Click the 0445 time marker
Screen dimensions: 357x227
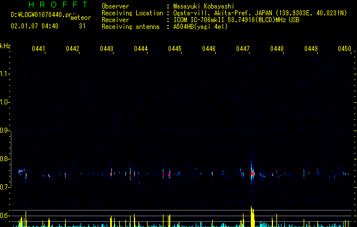pyautogui.click(x=175, y=49)
